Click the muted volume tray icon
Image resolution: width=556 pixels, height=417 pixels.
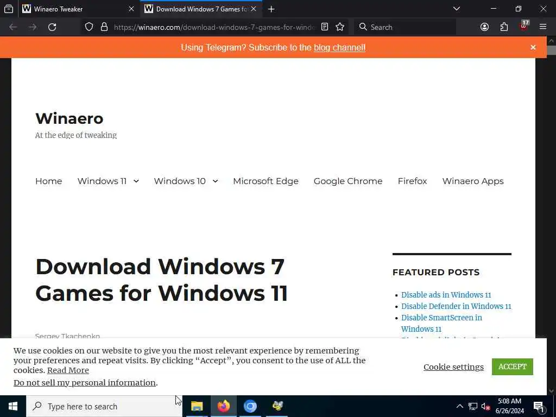(x=486, y=406)
